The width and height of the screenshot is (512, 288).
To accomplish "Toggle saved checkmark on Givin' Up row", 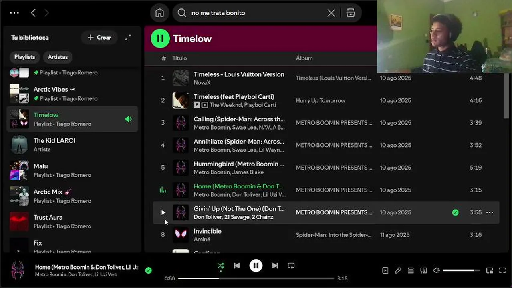I will [455, 212].
